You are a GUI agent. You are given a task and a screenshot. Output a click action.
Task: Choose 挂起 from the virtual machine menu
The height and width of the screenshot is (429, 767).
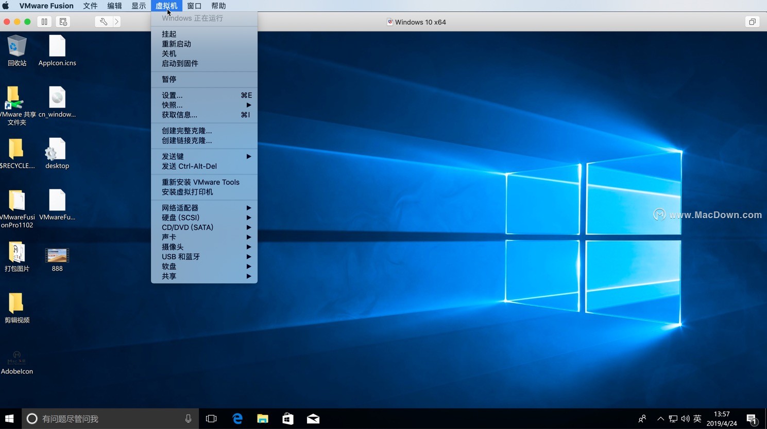pos(169,34)
